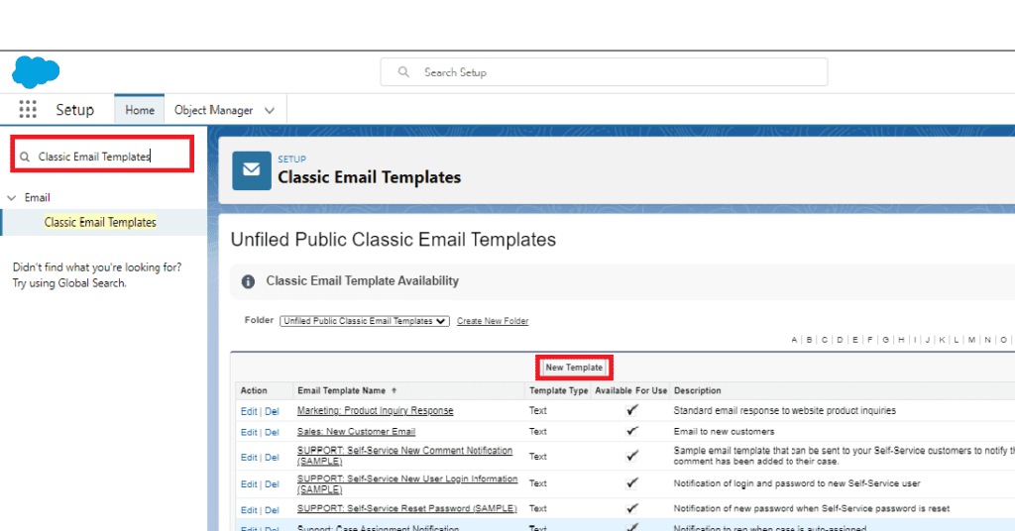Filter templates by letter L
The width and height of the screenshot is (1015, 531).
coord(957,340)
